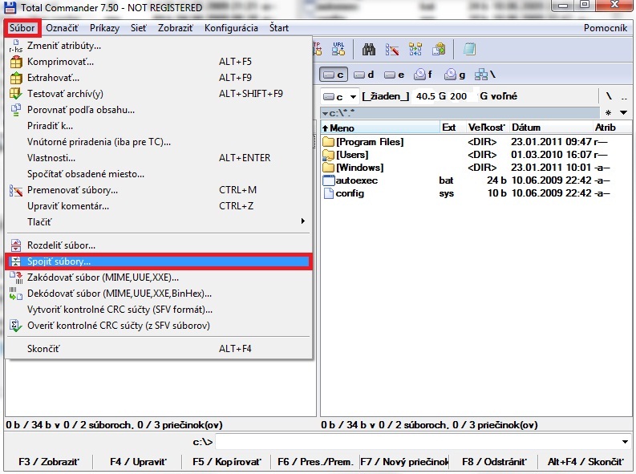Open the Pomocník help menu
636x474 pixels.
pos(606,28)
